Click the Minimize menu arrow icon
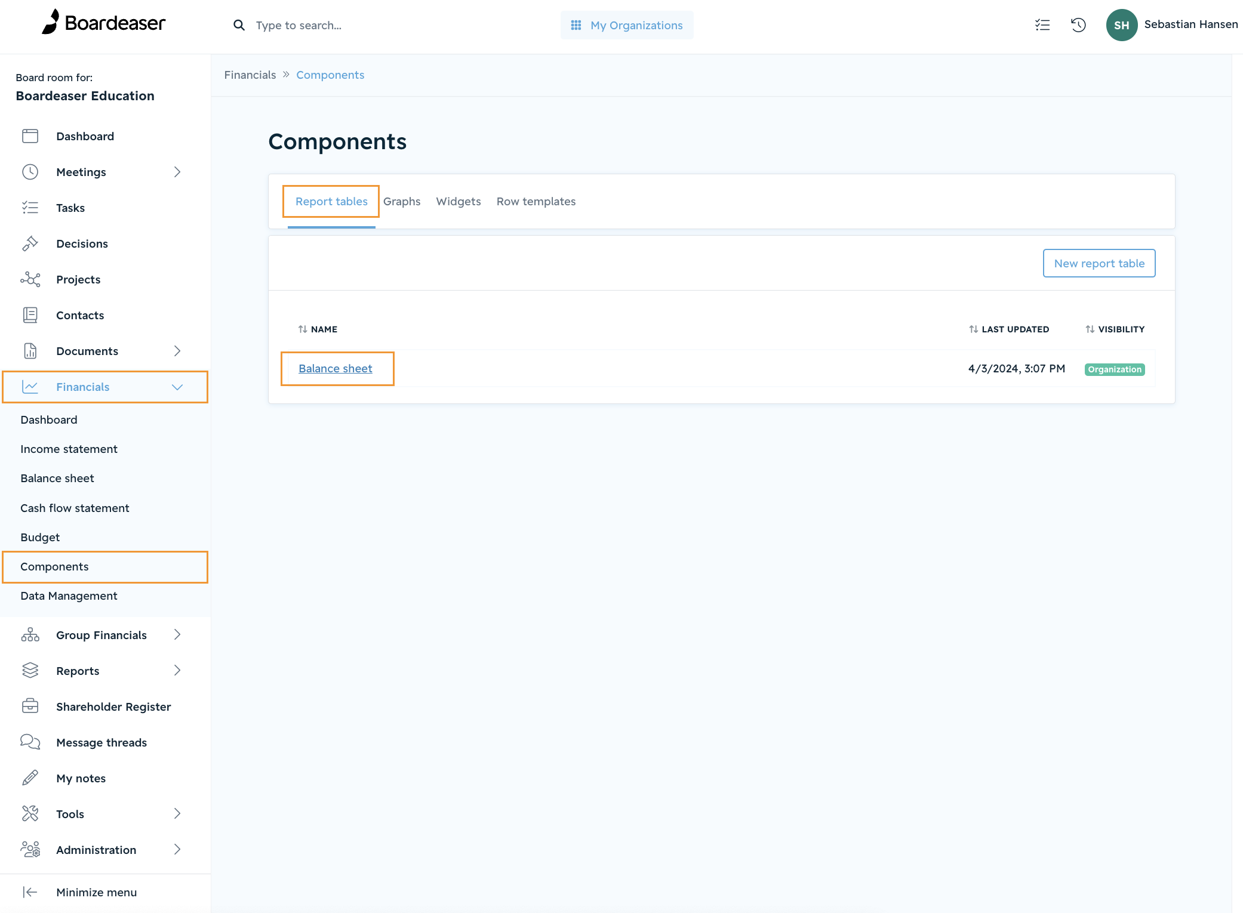This screenshot has width=1243, height=913. click(x=30, y=892)
